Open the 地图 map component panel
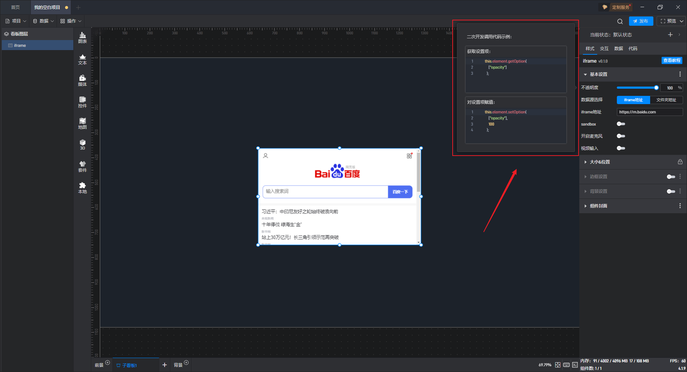This screenshot has height=372, width=687. point(82,123)
